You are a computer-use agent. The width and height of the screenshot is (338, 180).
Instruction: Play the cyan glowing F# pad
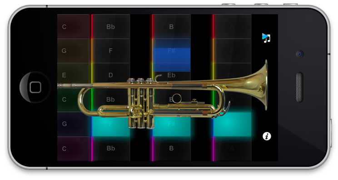click(172, 124)
